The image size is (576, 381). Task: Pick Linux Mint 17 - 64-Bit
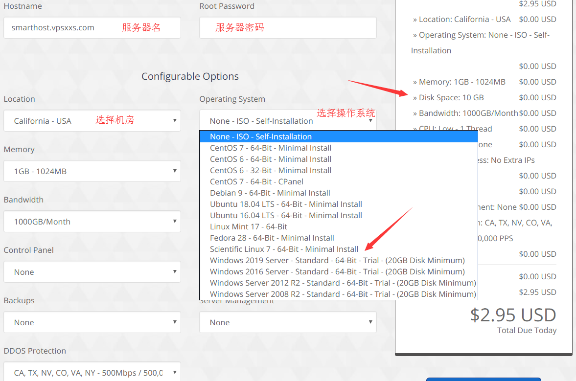tap(339, 226)
